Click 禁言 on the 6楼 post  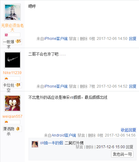73,39
